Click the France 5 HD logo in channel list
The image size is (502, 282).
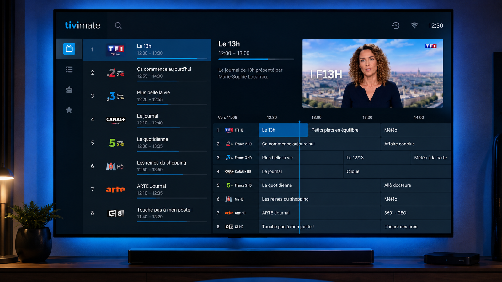click(x=116, y=143)
